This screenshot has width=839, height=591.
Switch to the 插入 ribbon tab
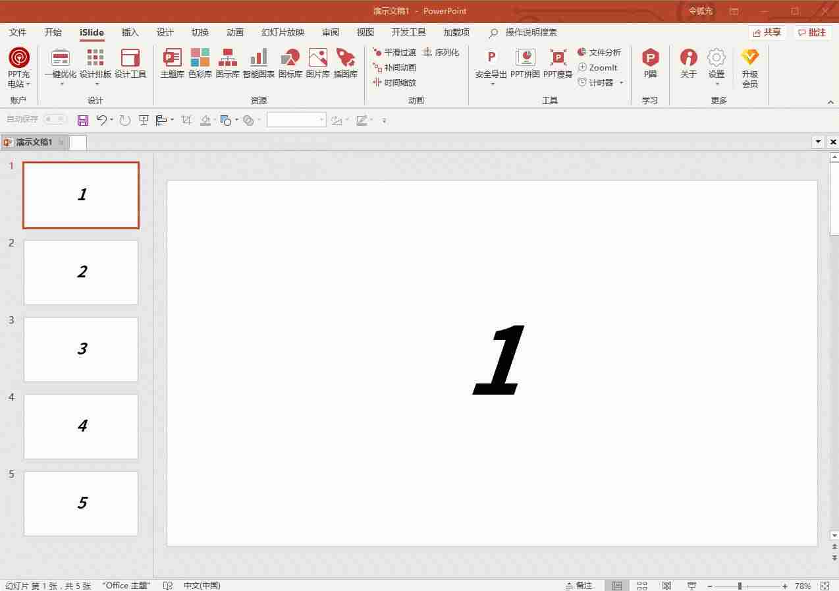click(130, 32)
